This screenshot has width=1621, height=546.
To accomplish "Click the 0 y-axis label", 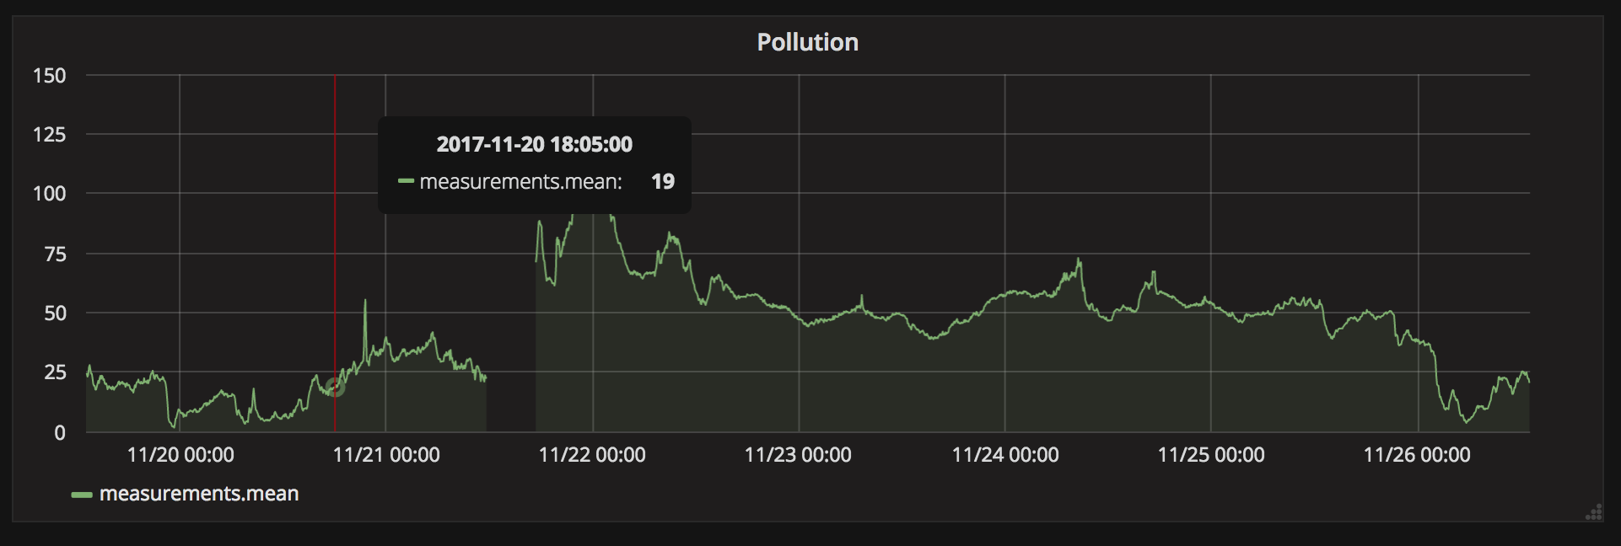I will (x=60, y=433).
